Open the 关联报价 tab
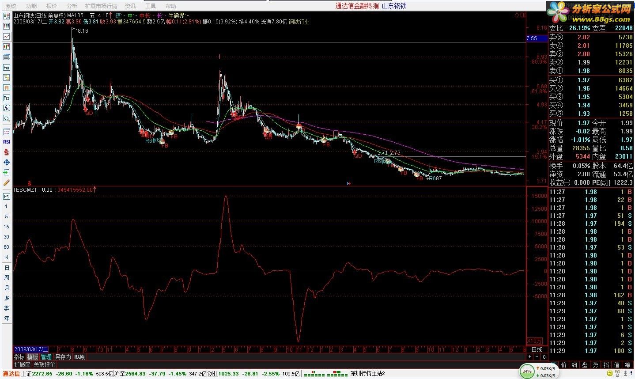 (45, 365)
